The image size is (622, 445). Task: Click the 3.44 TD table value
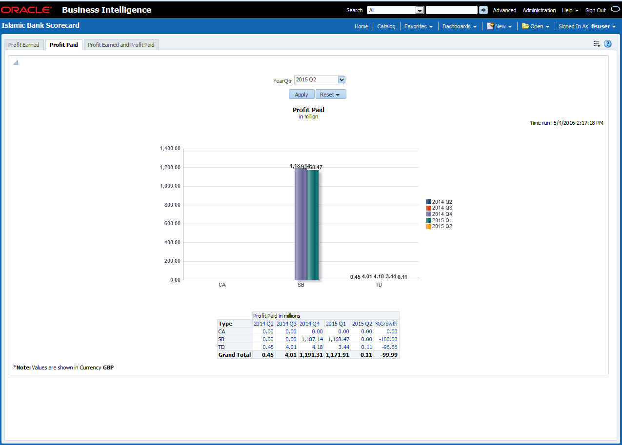tap(343, 347)
